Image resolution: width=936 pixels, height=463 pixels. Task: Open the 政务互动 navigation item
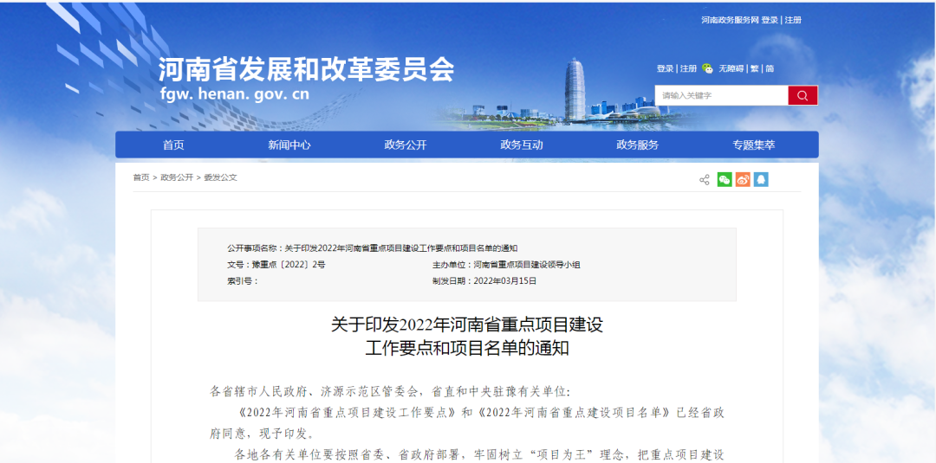(x=522, y=145)
